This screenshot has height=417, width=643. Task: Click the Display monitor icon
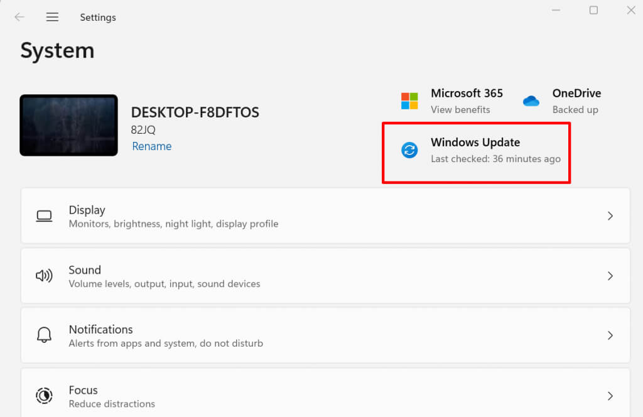coord(44,216)
